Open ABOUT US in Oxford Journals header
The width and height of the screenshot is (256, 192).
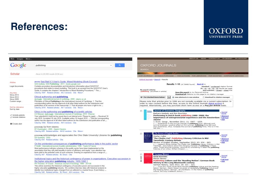pyautogui.click(x=193, y=58)
